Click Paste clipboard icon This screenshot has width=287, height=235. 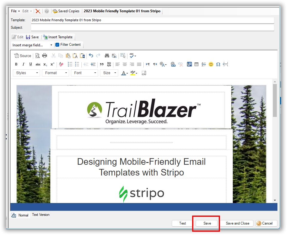click(x=68, y=56)
